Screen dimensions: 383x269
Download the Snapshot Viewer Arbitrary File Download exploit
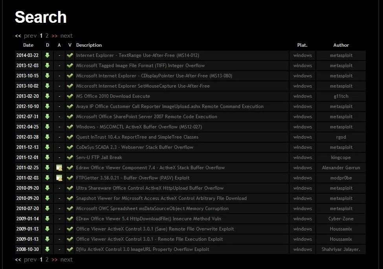tap(48, 198)
